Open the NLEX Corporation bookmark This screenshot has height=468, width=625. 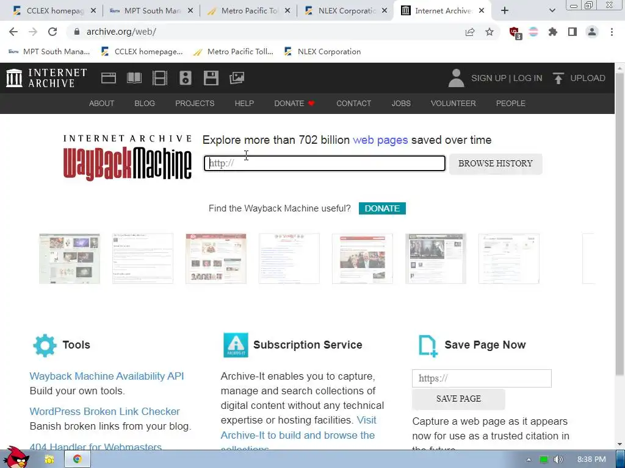[322, 52]
